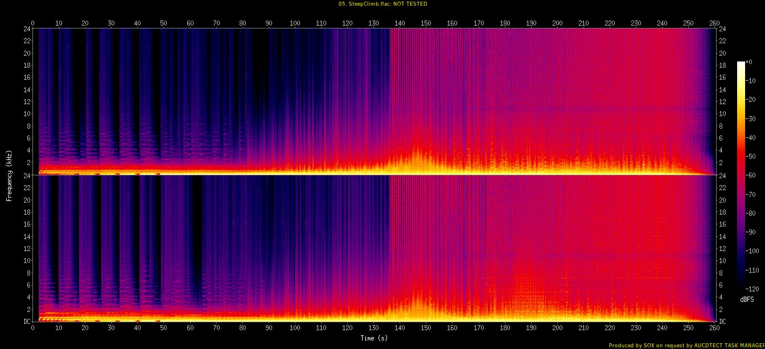Click the 12 kHz label on the lower-right frequency axis
765x349 pixels.
coord(723,249)
